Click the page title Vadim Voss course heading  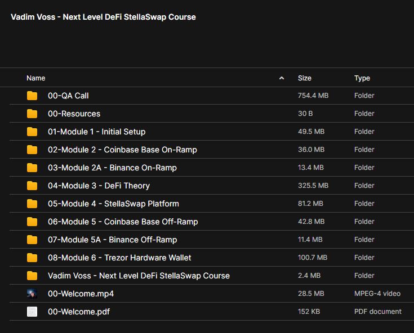coord(103,17)
